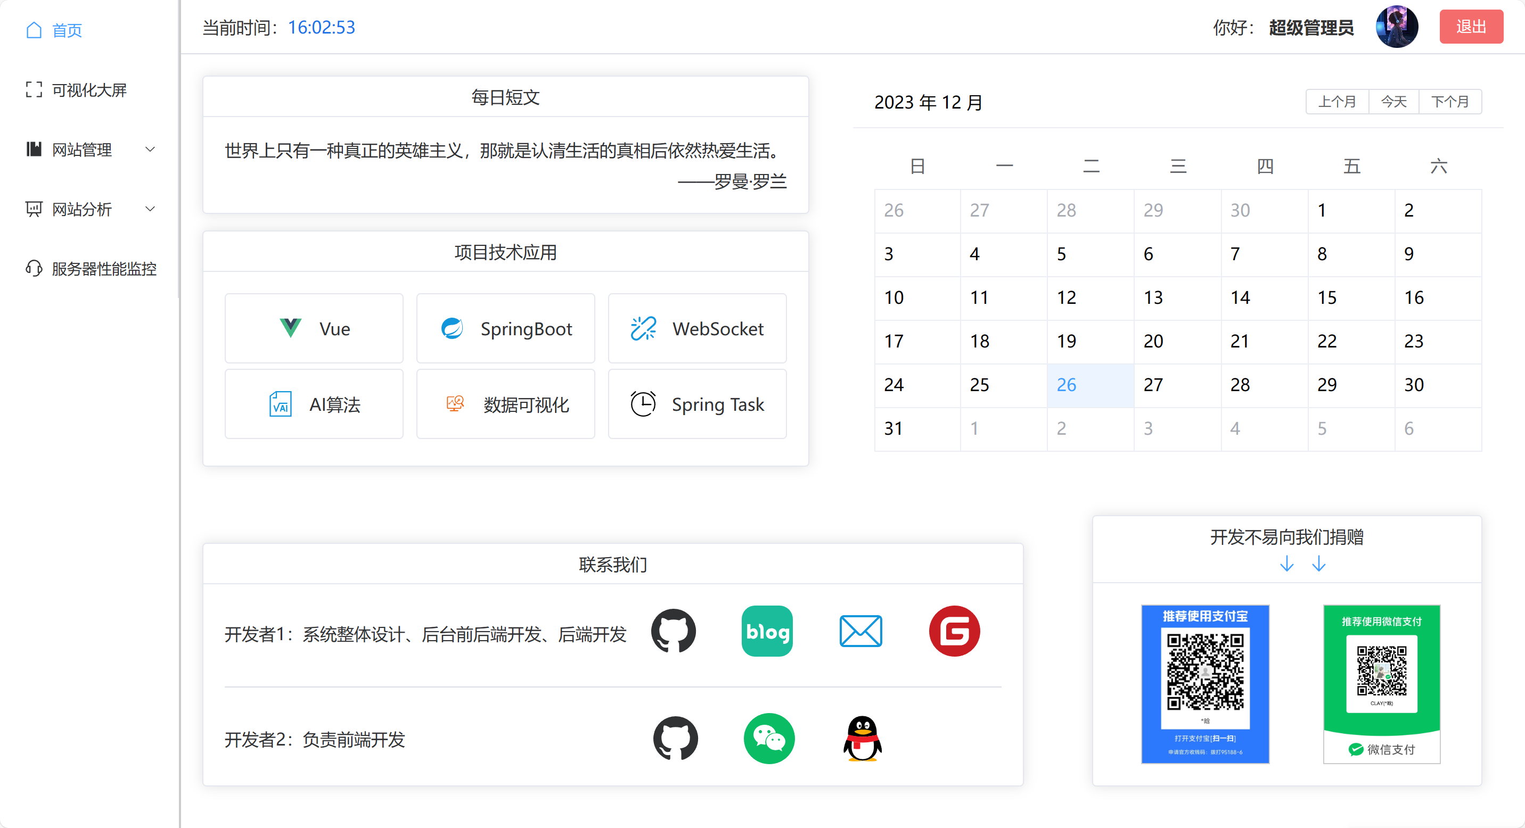This screenshot has height=828, width=1525.
Task: Click the WeChat Pay QR code image
Action: point(1382,684)
